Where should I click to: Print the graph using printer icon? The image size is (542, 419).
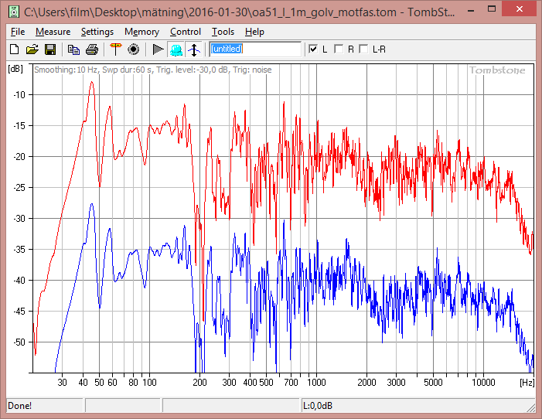(x=91, y=49)
